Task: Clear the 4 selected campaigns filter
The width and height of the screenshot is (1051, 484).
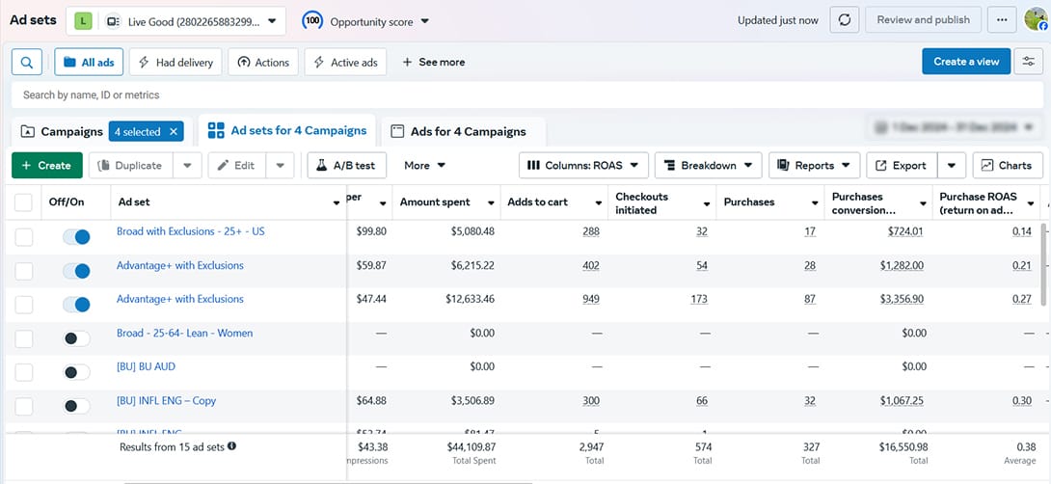Action: (174, 131)
